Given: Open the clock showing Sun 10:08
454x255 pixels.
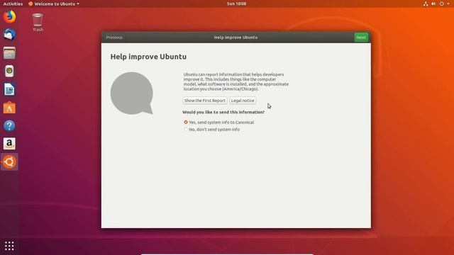Looking at the screenshot, I should [236, 4].
